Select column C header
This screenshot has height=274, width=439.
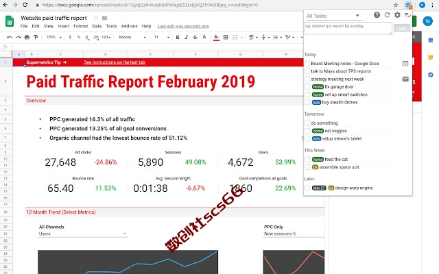point(60,54)
